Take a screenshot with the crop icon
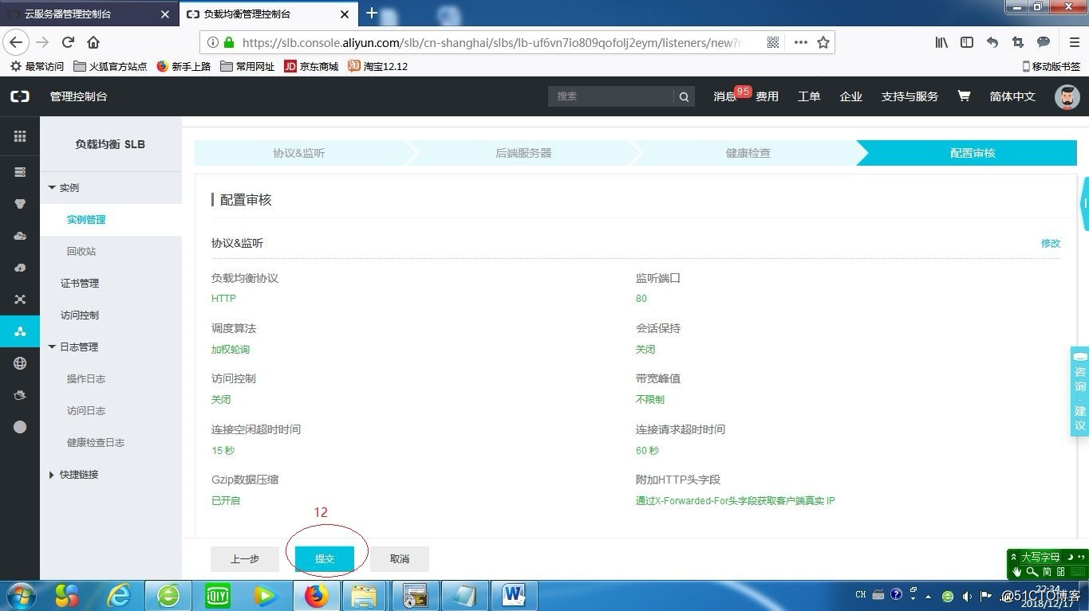 click(1017, 42)
